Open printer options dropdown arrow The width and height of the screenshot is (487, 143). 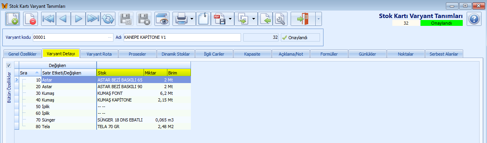point(192,19)
